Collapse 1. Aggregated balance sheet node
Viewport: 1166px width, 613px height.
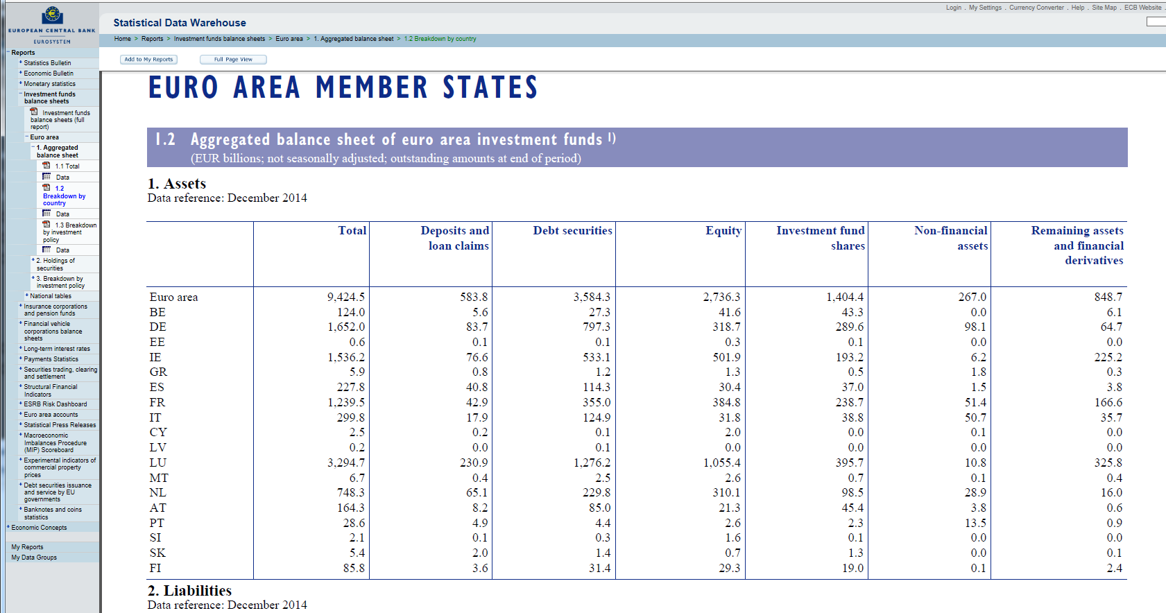coord(33,148)
